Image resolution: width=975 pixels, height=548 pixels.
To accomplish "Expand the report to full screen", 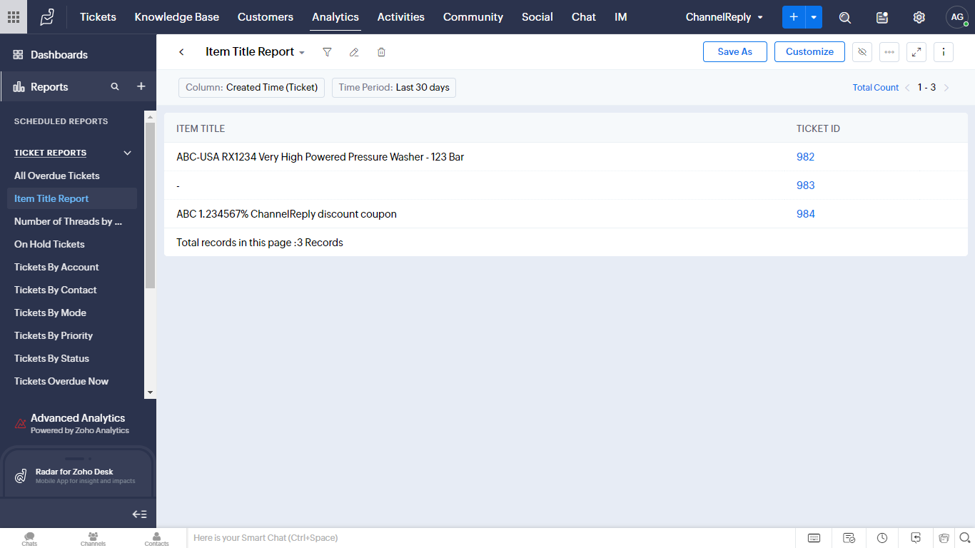I will pos(916,51).
